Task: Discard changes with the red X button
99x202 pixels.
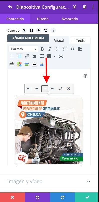Action: [x=12, y=197]
